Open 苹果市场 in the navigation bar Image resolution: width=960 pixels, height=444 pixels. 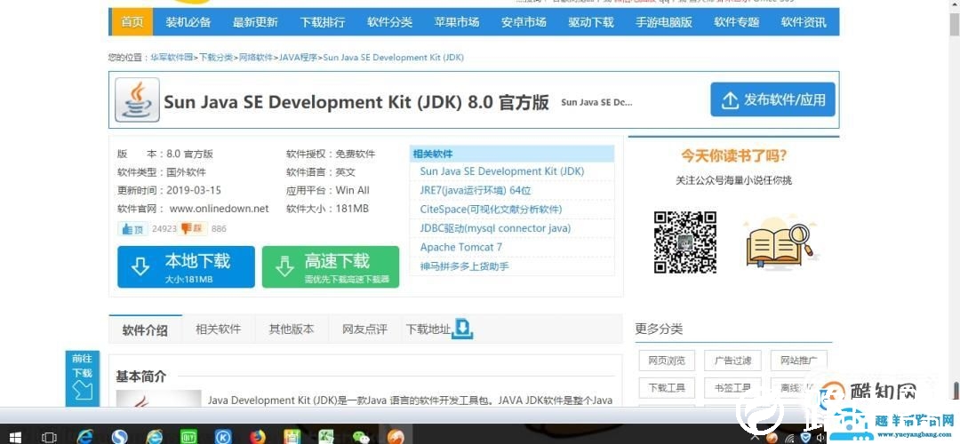click(x=457, y=22)
